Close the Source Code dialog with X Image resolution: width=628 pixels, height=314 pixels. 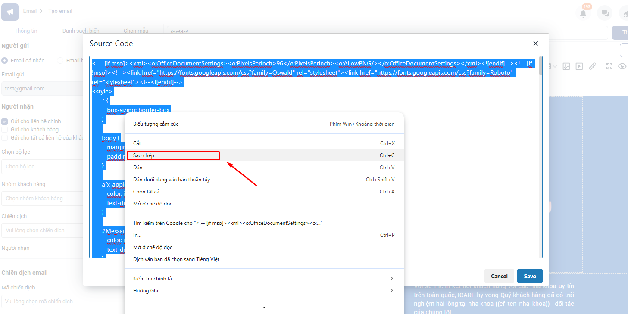pyautogui.click(x=536, y=44)
